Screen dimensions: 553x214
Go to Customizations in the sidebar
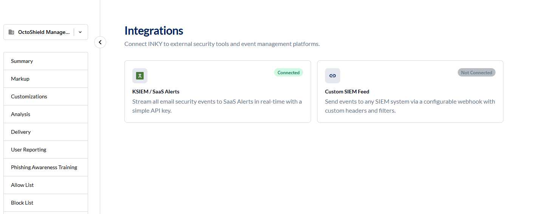(x=46, y=96)
